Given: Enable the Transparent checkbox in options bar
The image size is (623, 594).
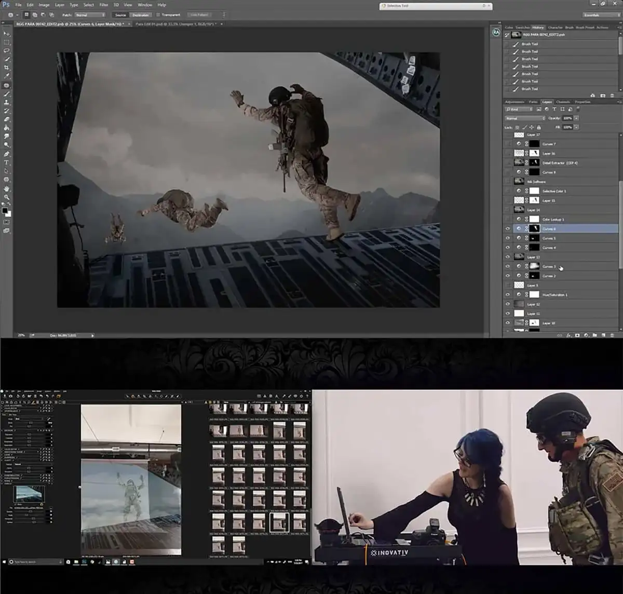Looking at the screenshot, I should point(158,15).
